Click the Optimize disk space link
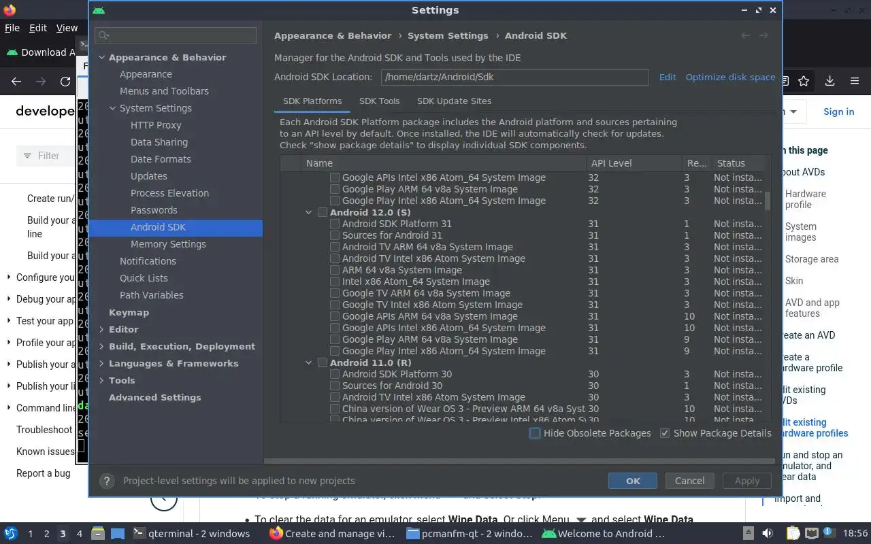Screen dimensions: 871x544 pos(730,77)
